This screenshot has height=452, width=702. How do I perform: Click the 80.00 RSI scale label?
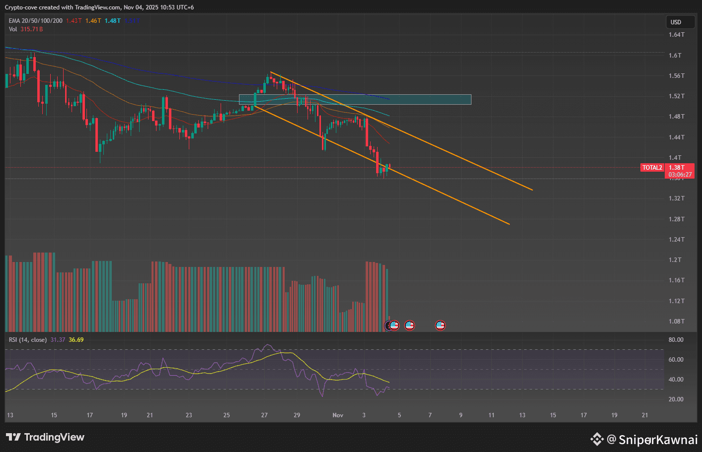pyautogui.click(x=676, y=340)
